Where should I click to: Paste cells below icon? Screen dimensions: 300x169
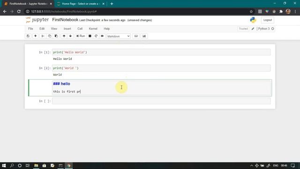[x=56, y=36]
